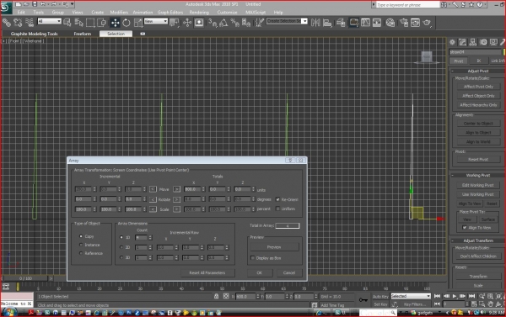Select the 3D array dimension radio
The width and height of the screenshot is (506, 317).
(121, 257)
